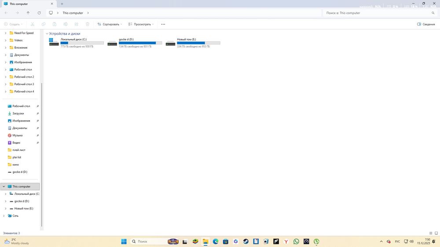Select Рабочий стол 4 in tree

click(x=24, y=91)
